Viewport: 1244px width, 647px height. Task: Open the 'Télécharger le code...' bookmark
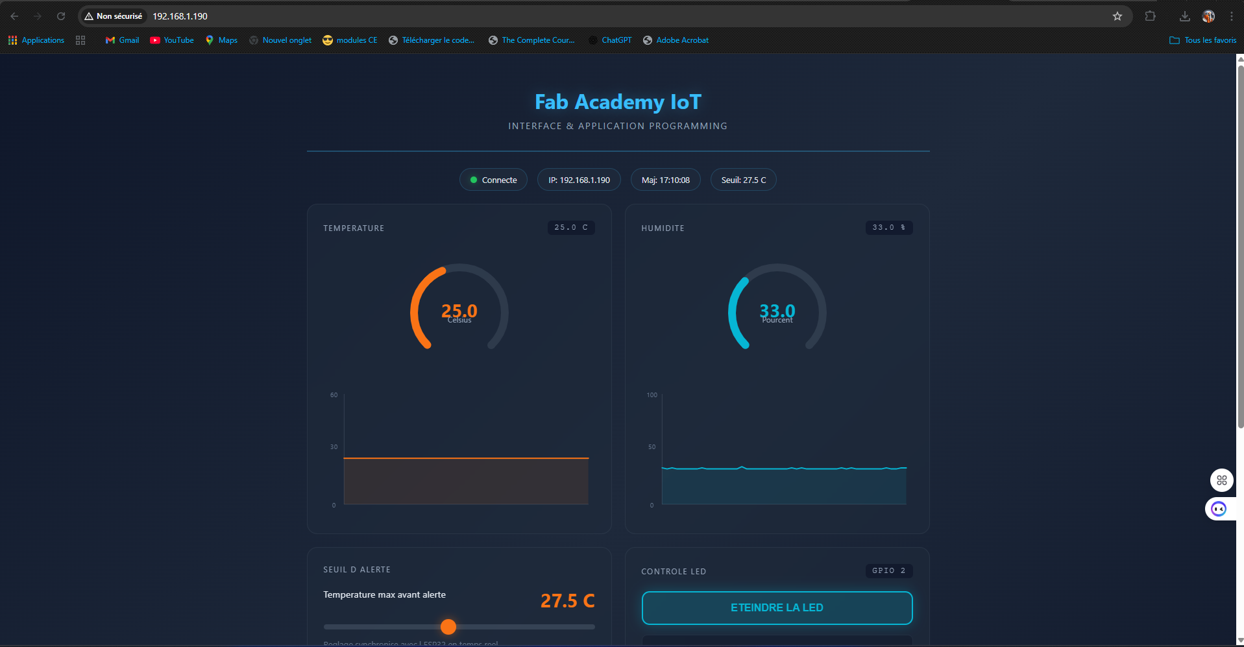[432, 40]
